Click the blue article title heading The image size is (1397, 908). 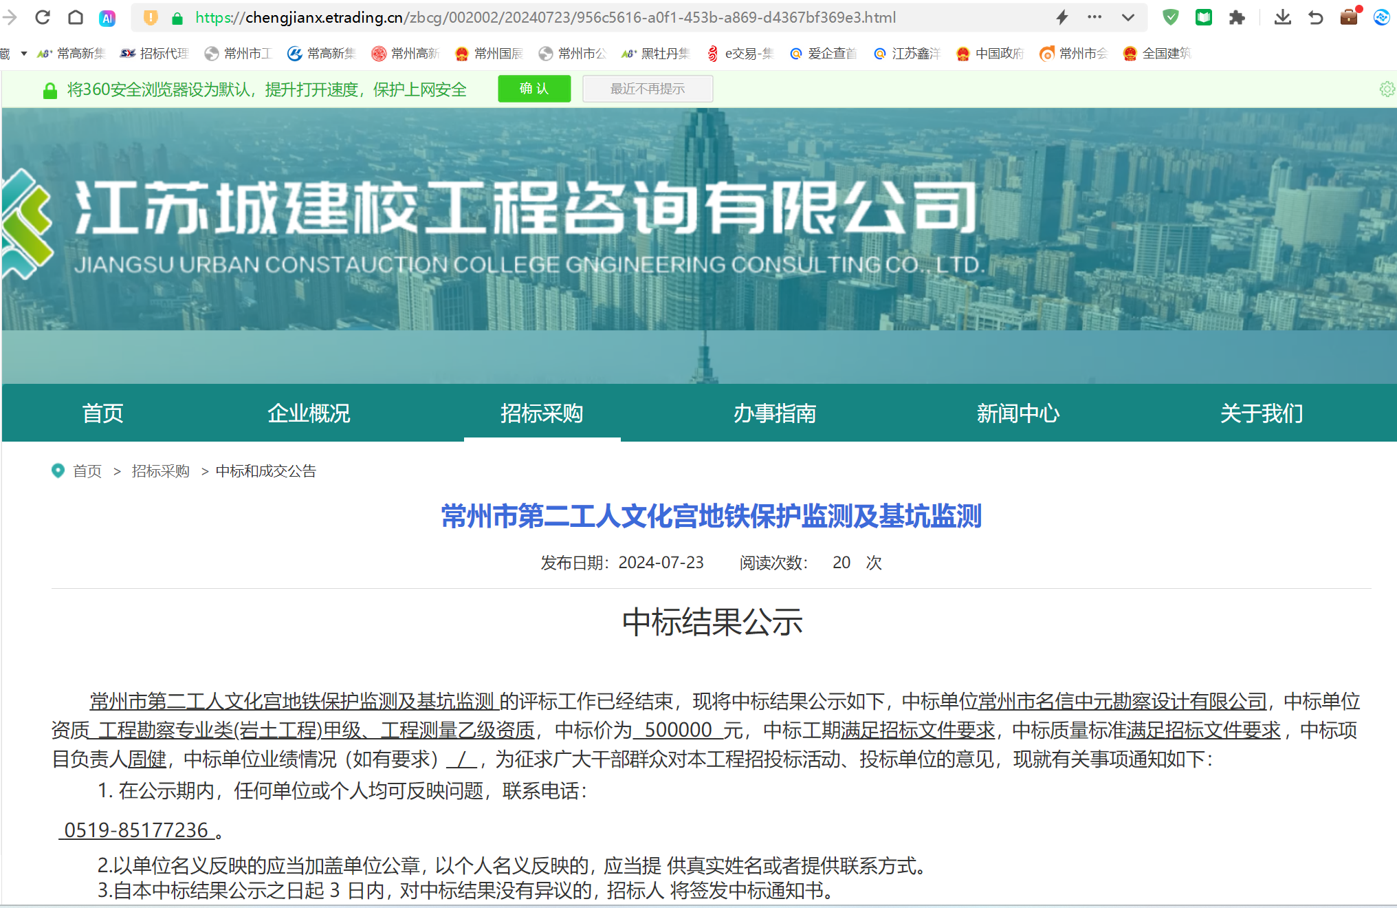712,516
